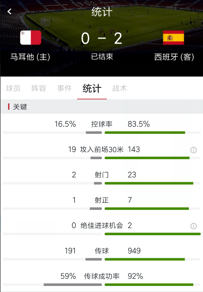Show info for 攻入前场30米 stat
Viewport: 203px width, 292px height.
(x=193, y=150)
